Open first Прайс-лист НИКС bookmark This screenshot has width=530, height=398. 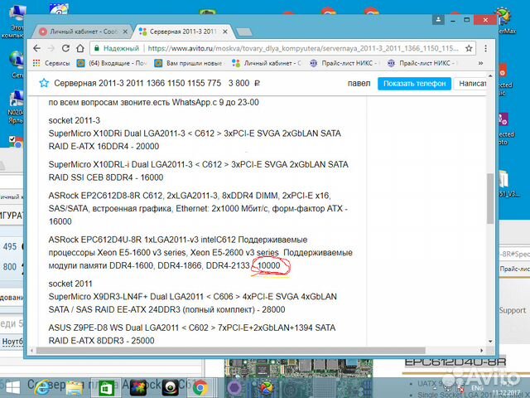pos(344,63)
